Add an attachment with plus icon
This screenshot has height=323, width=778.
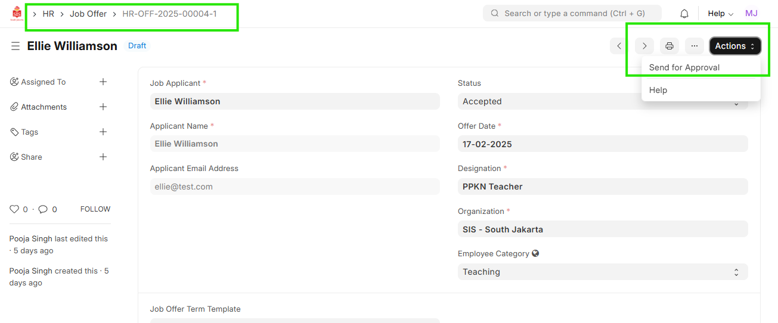pos(103,107)
